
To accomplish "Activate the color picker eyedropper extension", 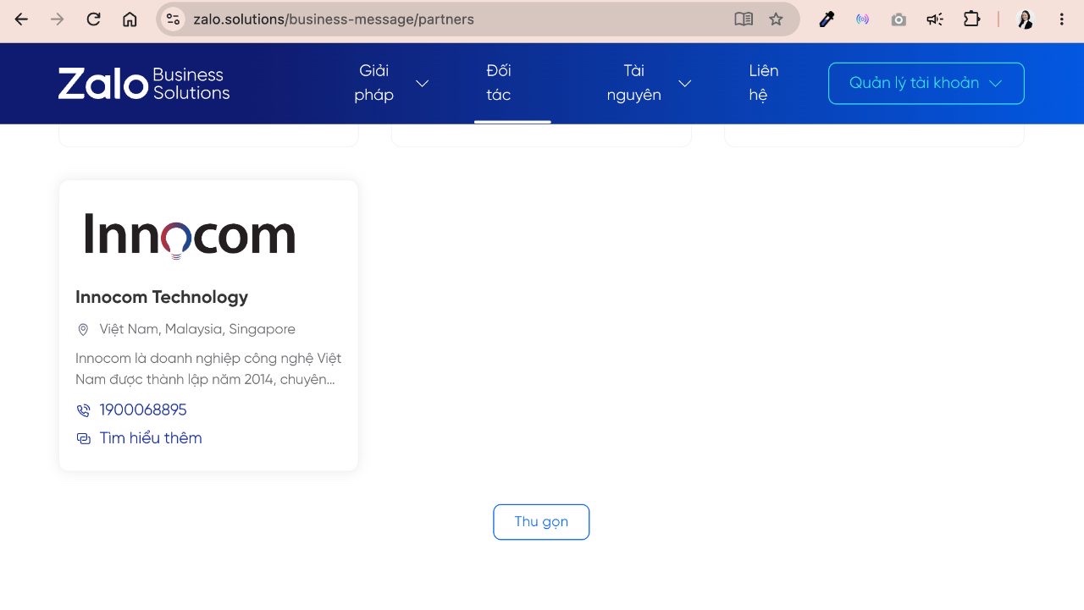I will (x=827, y=19).
